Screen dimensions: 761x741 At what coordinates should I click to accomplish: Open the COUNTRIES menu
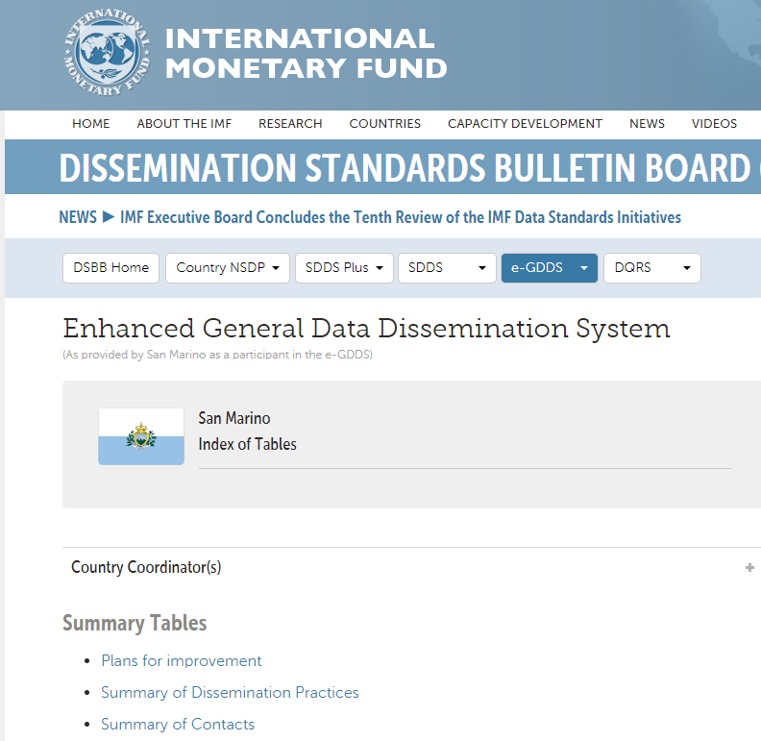(385, 124)
